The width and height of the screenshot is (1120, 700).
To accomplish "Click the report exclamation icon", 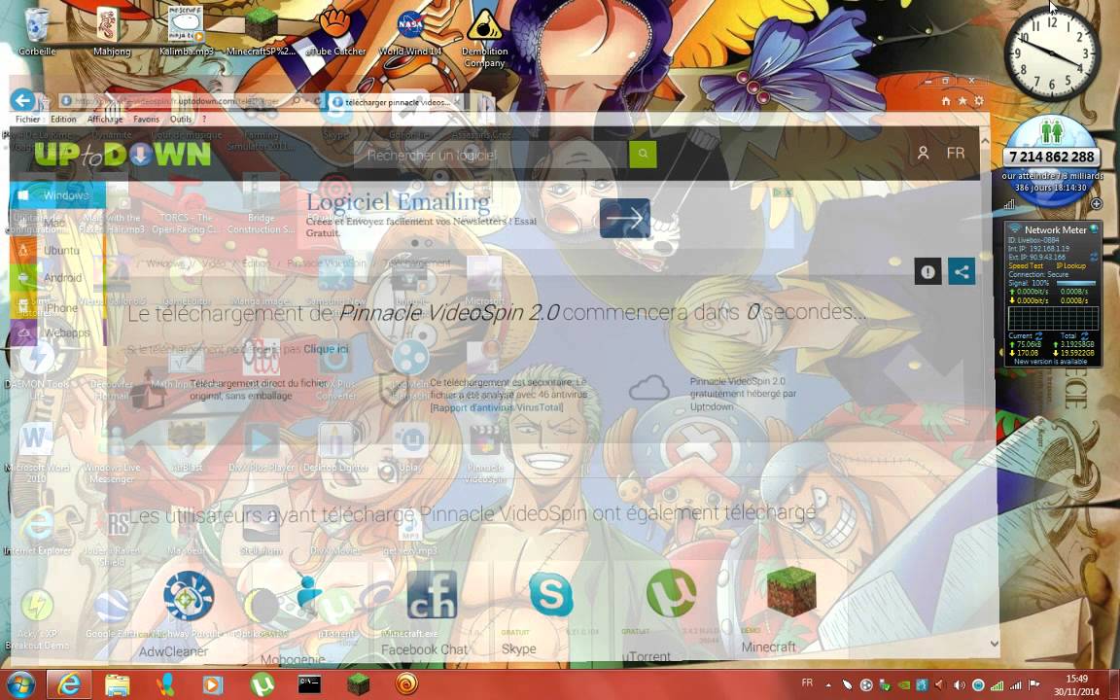I will click(927, 271).
